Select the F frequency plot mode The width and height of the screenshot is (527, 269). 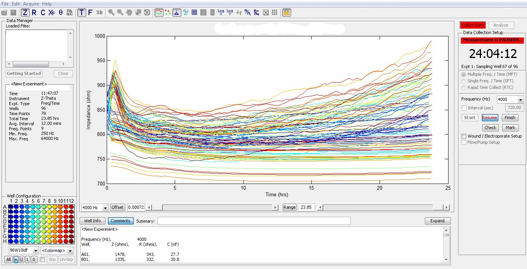(90, 12)
